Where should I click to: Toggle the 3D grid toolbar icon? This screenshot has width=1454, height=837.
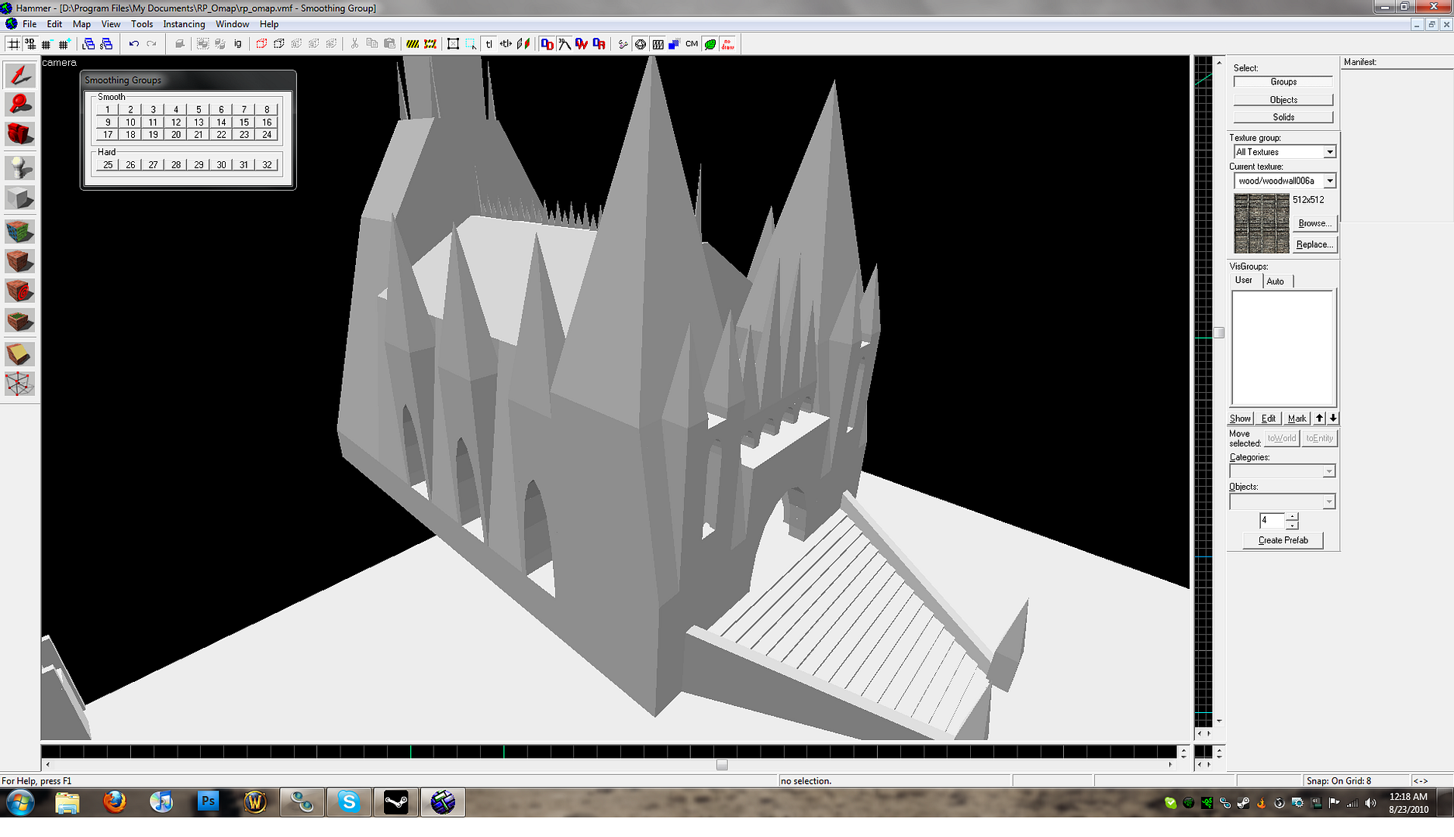coord(30,44)
